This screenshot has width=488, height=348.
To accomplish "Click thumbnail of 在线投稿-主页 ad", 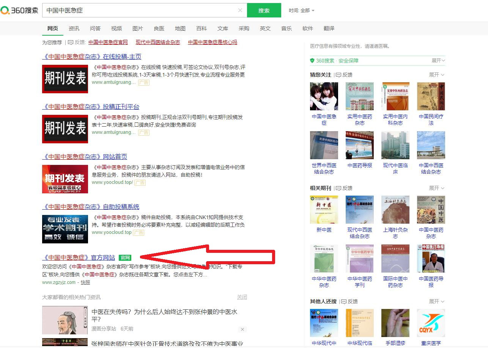I will coord(65,79).
